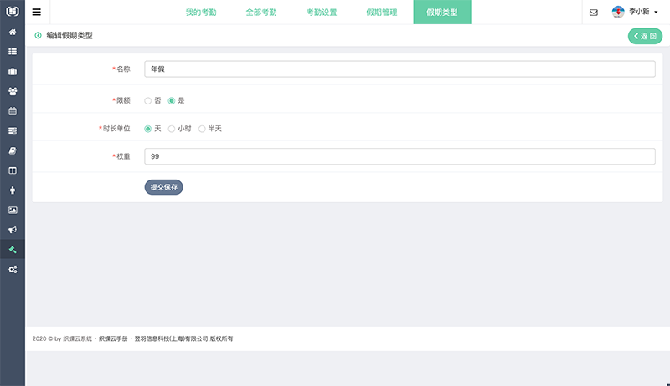Choose 小时 as the duration unit
Image resolution: width=670 pixels, height=386 pixels.
[x=172, y=129]
